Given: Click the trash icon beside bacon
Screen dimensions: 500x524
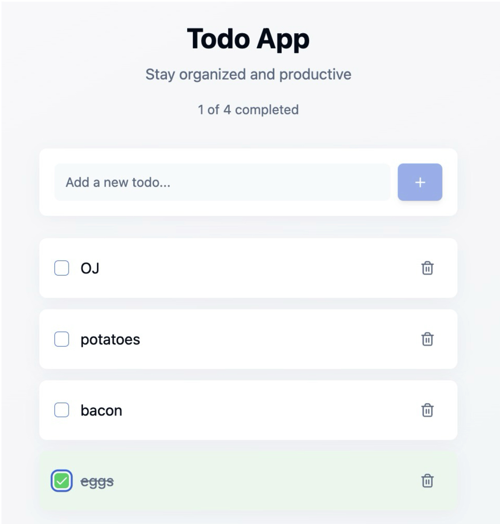Looking at the screenshot, I should 427,410.
